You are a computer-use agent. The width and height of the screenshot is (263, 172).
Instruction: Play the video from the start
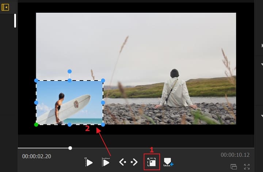point(89,163)
